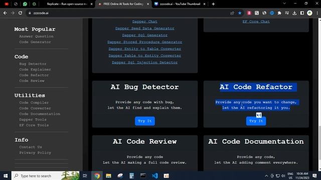Screen dimensions: 321x180
Task: Open the taskbar clock and date
Action: click(x=302, y=175)
